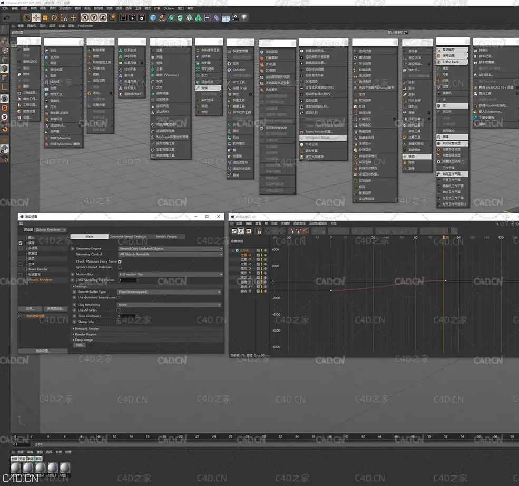Open the spline pen tool icon
This screenshot has width=519, height=486.
162,17
